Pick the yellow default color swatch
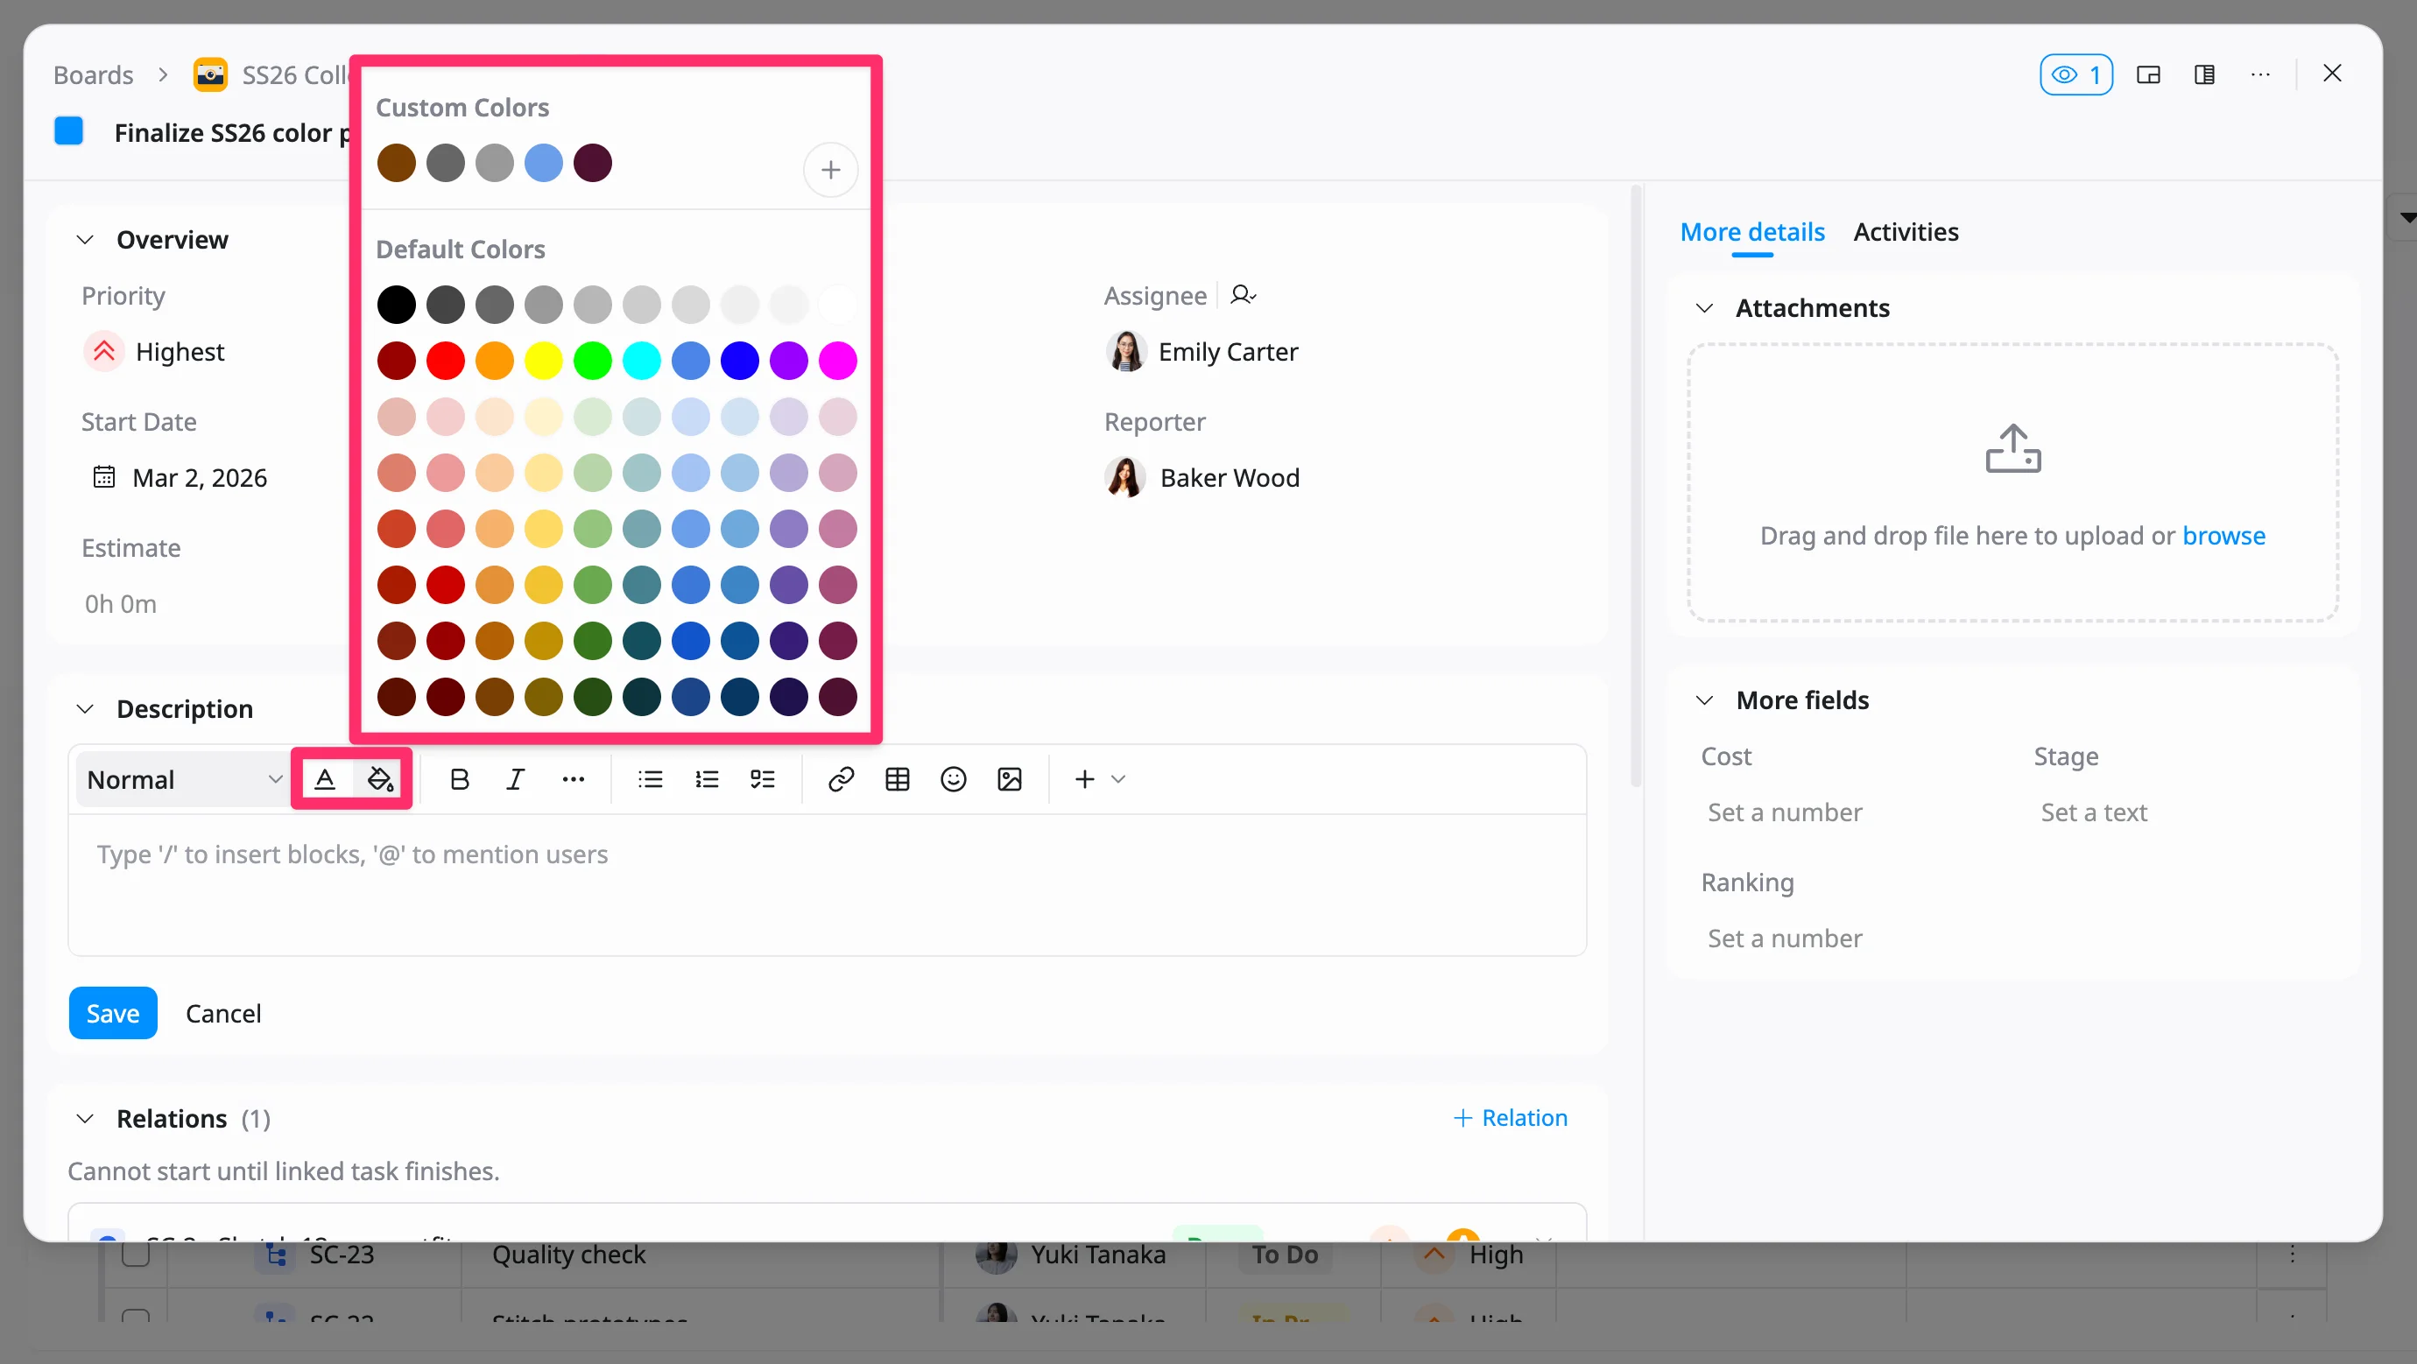Image resolution: width=2417 pixels, height=1364 pixels. click(x=543, y=360)
